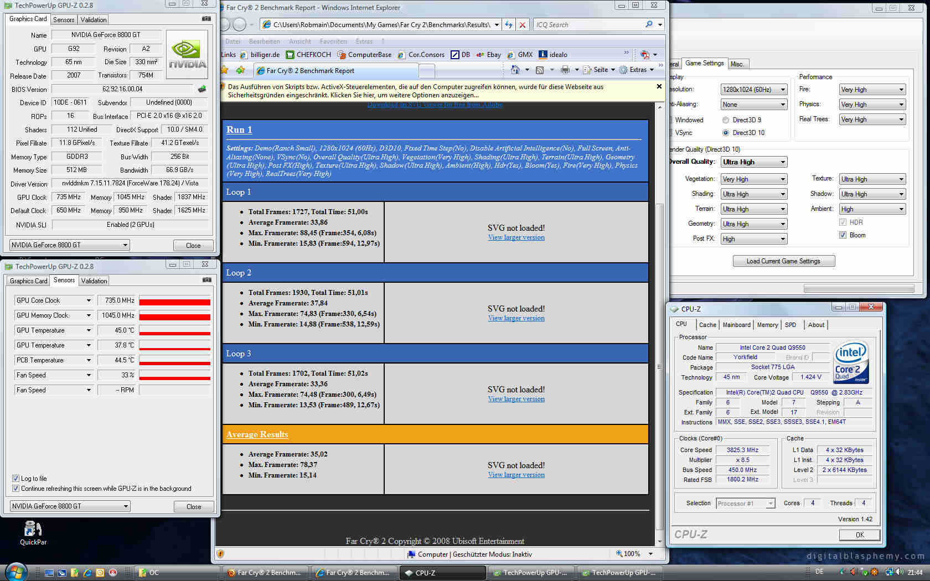Switch to the Misc. tab in benchmark tool
The width and height of the screenshot is (930, 581).
pyautogui.click(x=737, y=64)
